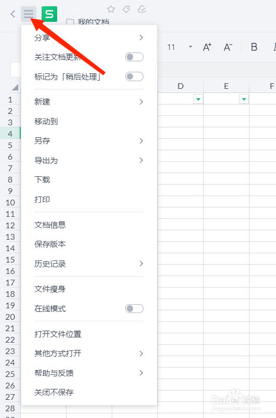Star this document as favorite
Image resolution: width=276 pixels, height=418 pixels.
coord(111,9)
